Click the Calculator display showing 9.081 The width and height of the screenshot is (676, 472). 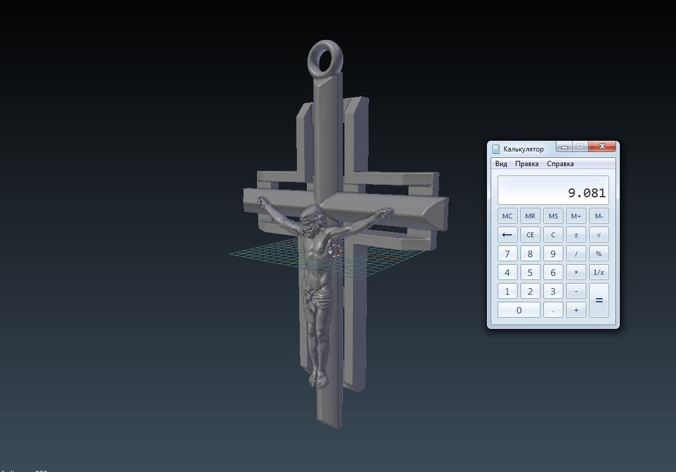(553, 190)
